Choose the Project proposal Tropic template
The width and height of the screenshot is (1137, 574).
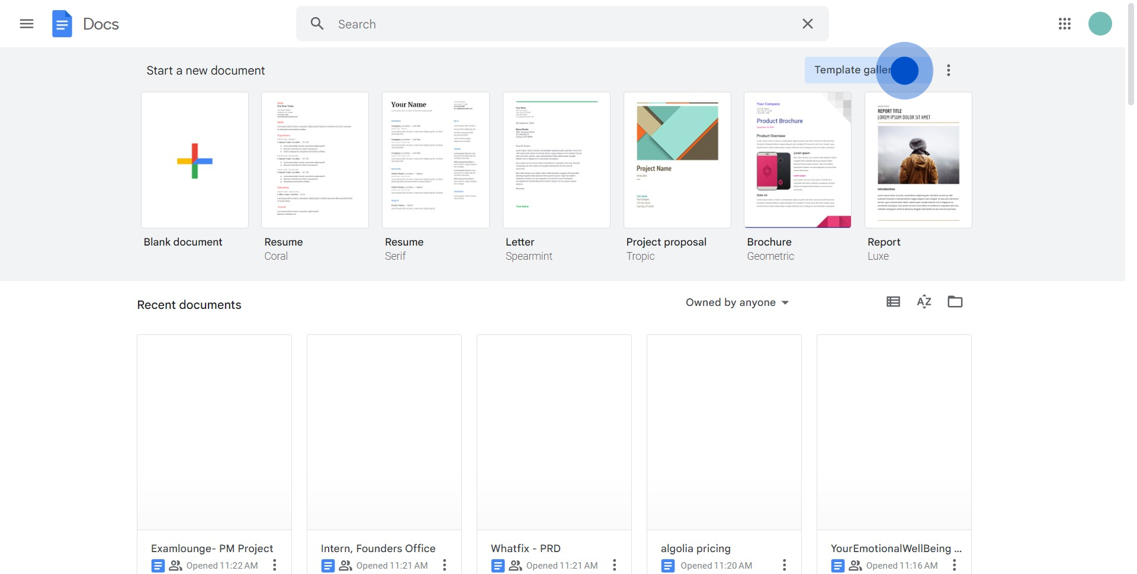coord(677,160)
